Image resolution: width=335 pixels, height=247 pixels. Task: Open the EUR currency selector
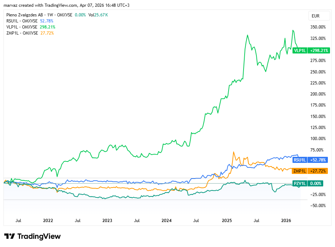pos(315,16)
